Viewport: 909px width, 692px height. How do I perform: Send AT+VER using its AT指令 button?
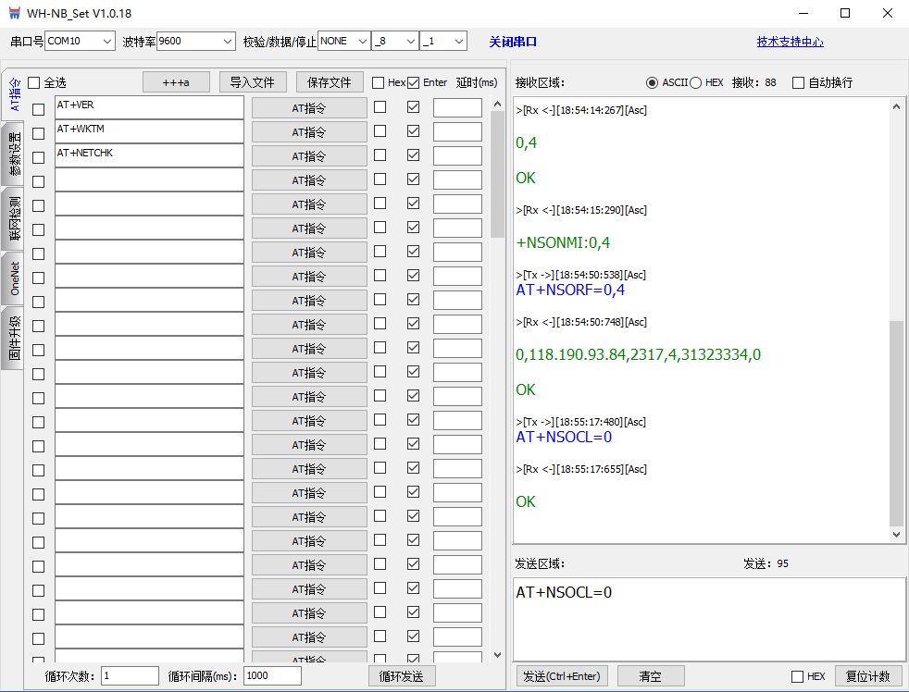pos(309,108)
